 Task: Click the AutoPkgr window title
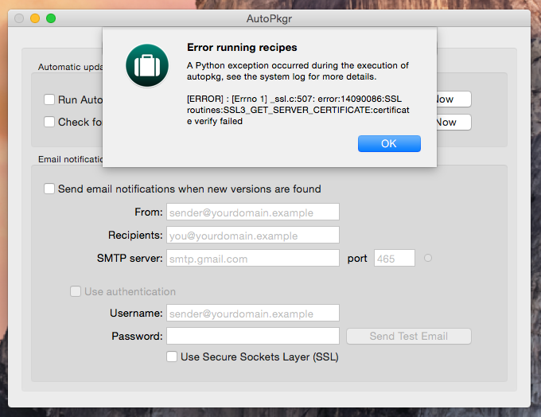point(269,18)
